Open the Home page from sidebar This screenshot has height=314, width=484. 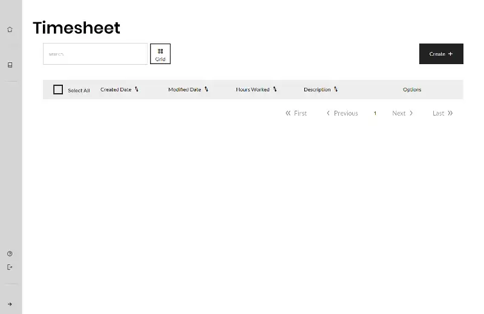click(10, 30)
